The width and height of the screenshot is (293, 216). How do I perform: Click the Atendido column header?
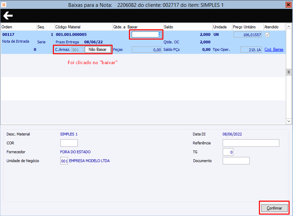click(274, 27)
